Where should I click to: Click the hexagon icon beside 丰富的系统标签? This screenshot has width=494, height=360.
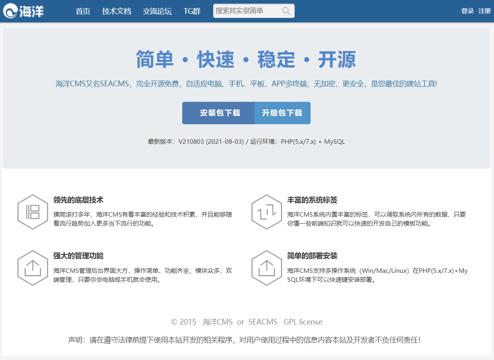[267, 212]
